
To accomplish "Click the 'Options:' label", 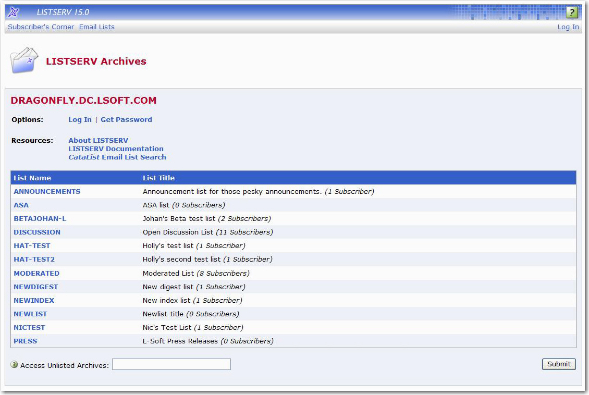I will click(x=28, y=120).
